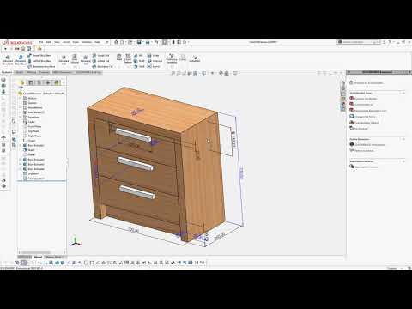Open the PropertyManager tab icon
The height and width of the screenshot is (309, 412).
click(x=31, y=82)
